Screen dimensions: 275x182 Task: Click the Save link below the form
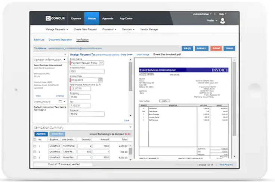point(127,120)
